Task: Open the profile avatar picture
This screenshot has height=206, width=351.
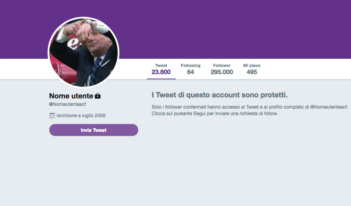Action: [x=83, y=52]
